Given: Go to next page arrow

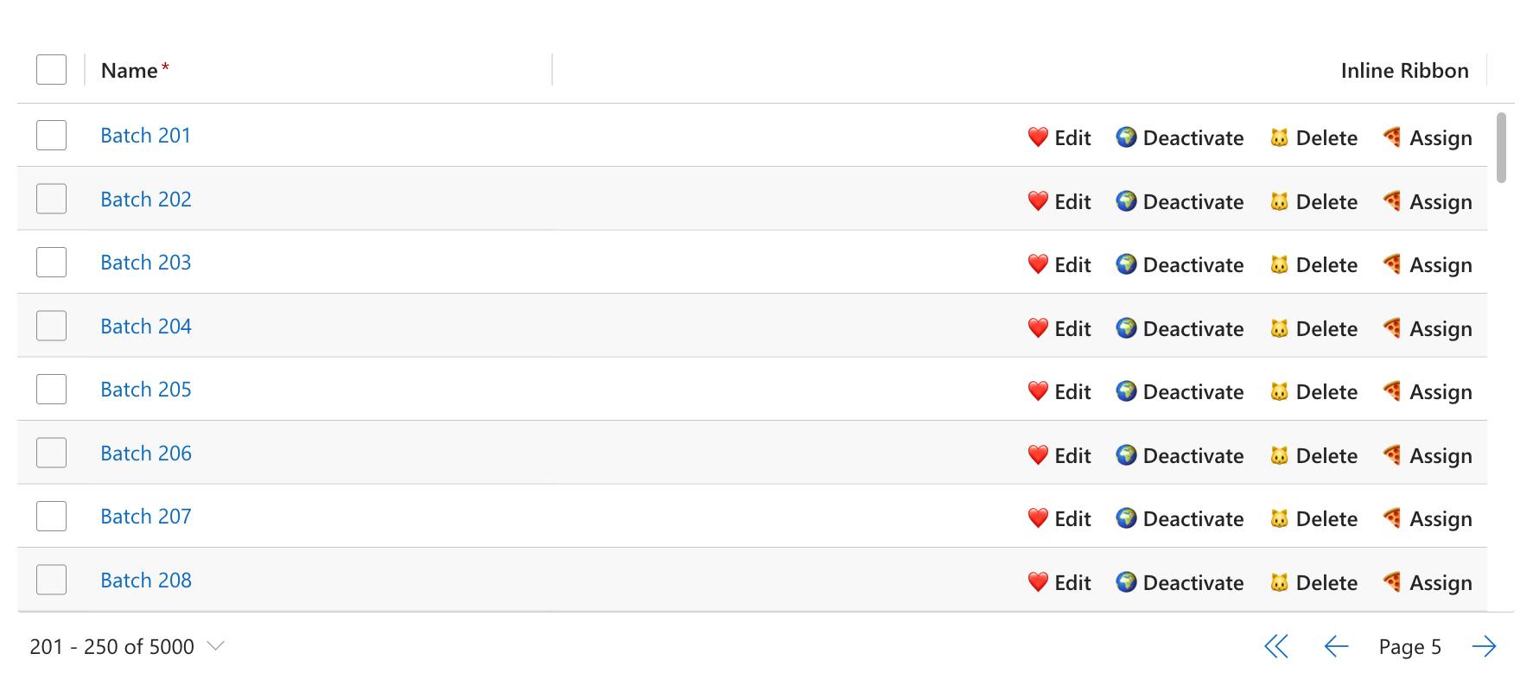Looking at the screenshot, I should coord(1484,646).
